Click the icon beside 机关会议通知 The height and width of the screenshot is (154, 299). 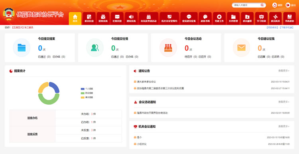tap(136, 127)
